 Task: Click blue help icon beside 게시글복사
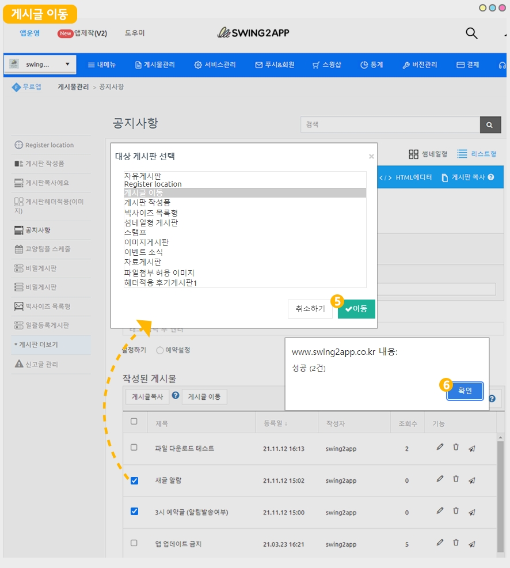coord(176,396)
